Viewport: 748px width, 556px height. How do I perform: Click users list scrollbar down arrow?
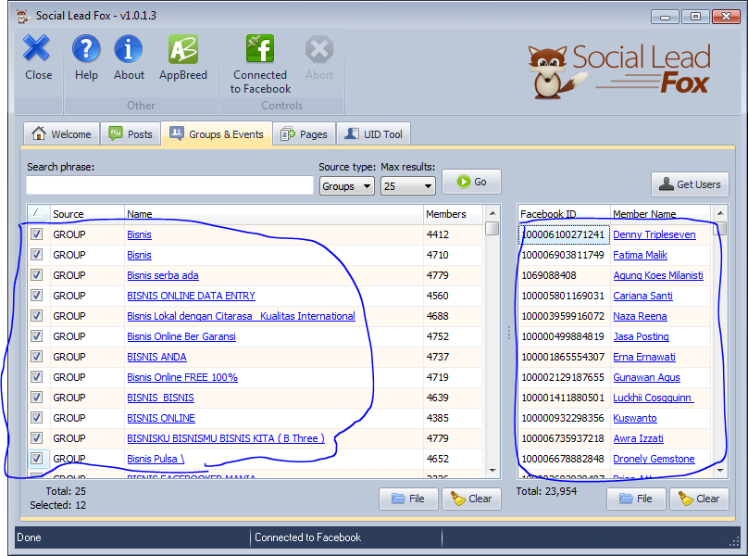click(x=720, y=471)
